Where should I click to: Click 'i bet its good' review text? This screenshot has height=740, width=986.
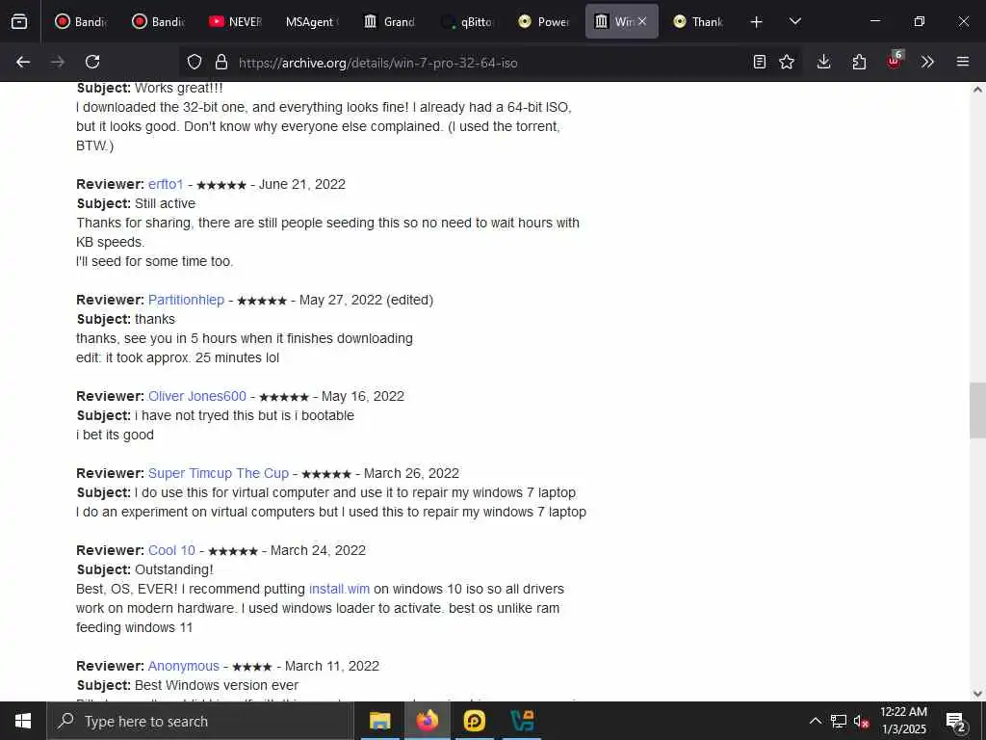116,435
